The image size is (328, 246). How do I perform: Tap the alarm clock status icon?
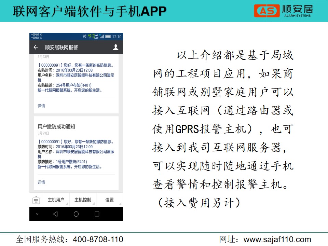[85, 36]
